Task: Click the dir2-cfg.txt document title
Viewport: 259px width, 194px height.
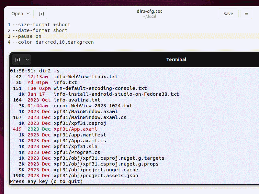Action: click(x=149, y=11)
